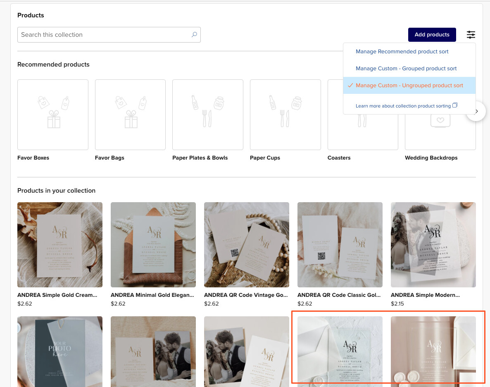
Task: Open ANDREA Simple Modern product thumbnail
Action: point(433,245)
